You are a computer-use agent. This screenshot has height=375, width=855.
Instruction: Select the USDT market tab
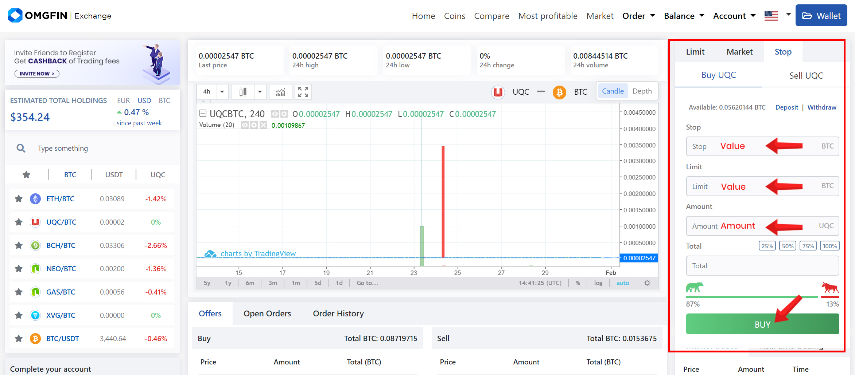(114, 175)
